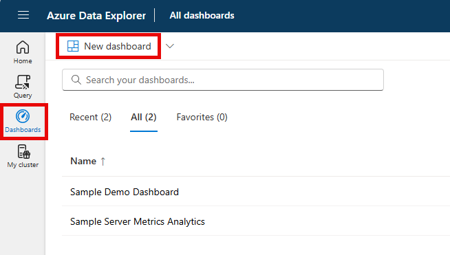Click the Search your dashboards field
This screenshot has height=255, width=450.
tap(223, 80)
